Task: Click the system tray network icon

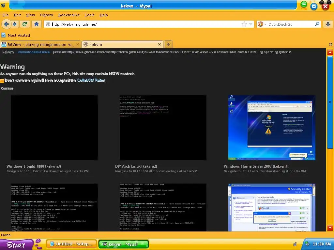Action: pos(307,244)
